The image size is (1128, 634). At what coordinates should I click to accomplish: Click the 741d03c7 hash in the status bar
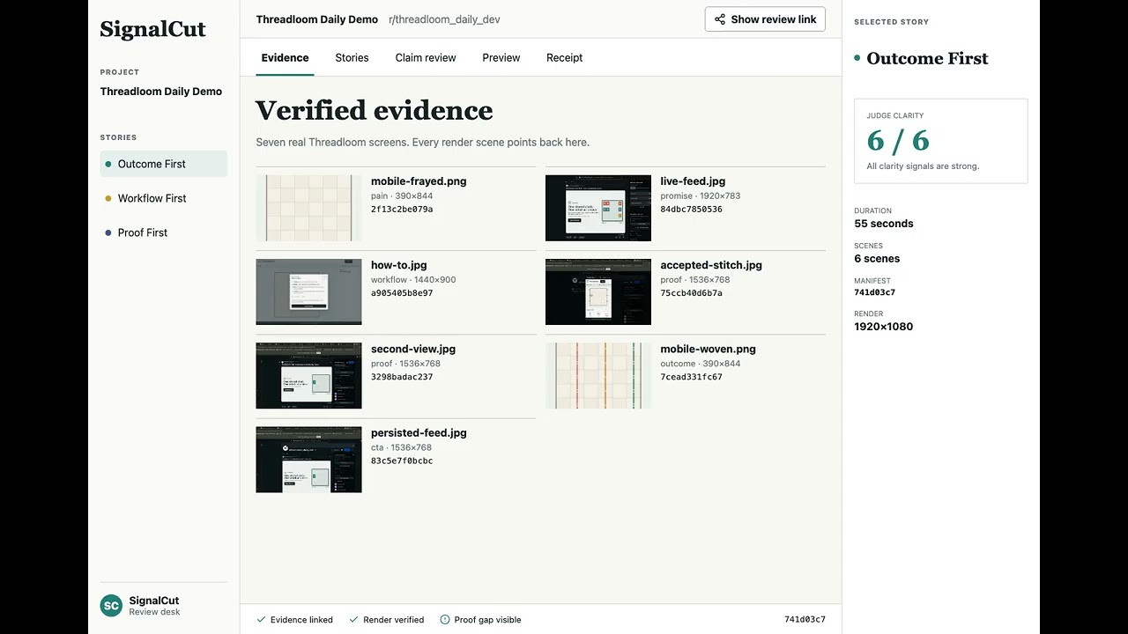(805, 620)
